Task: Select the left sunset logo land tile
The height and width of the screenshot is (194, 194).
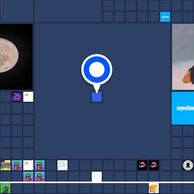Action: 142,165
